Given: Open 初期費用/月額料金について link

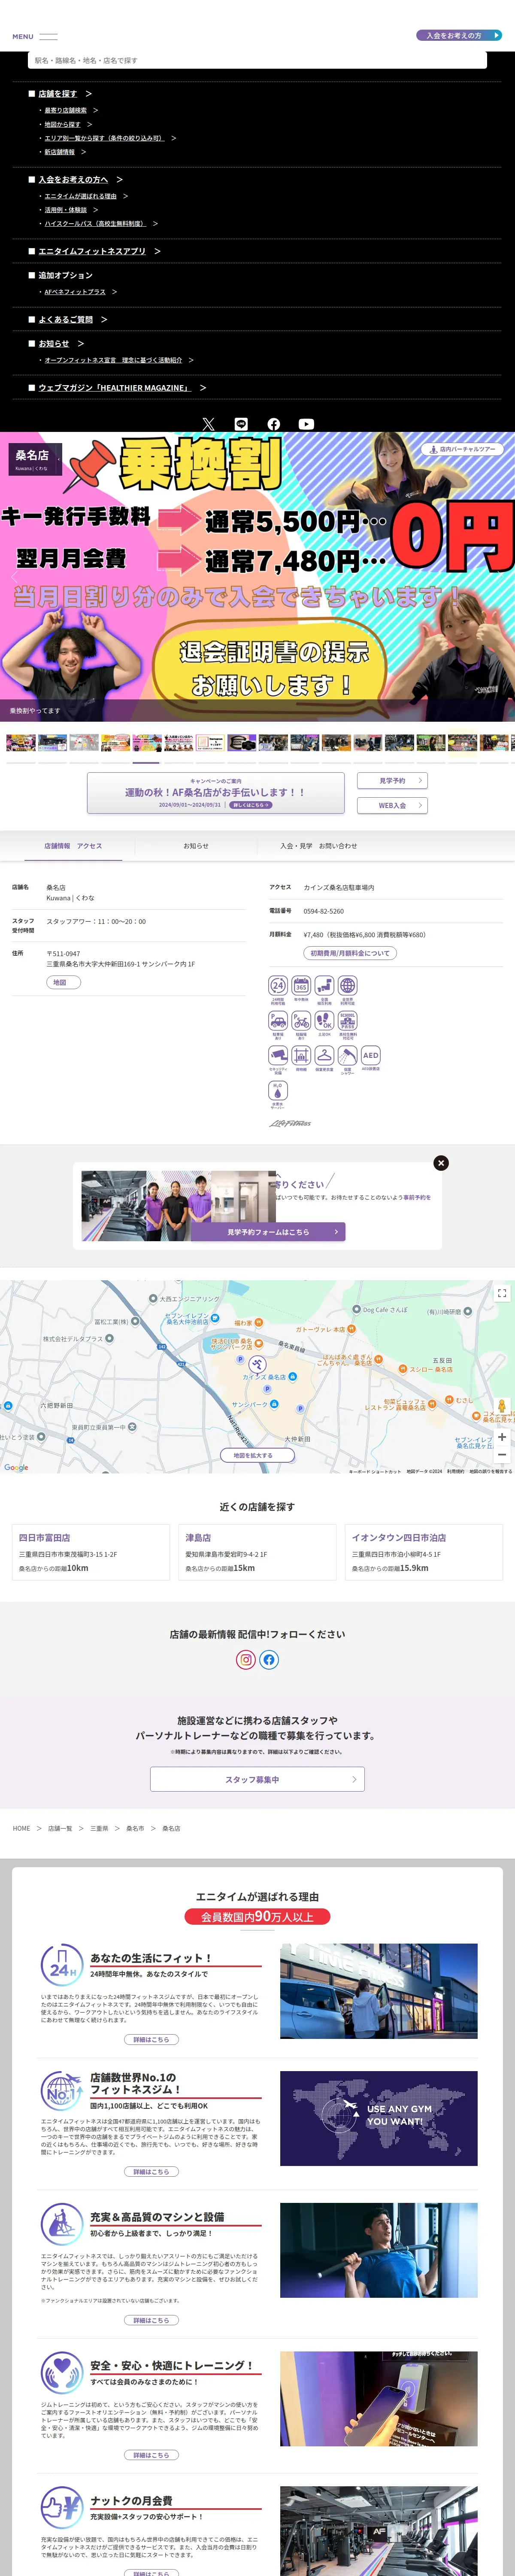Looking at the screenshot, I should click(350, 953).
